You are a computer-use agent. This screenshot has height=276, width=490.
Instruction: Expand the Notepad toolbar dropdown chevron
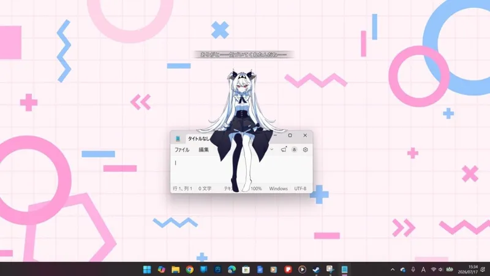(271, 150)
